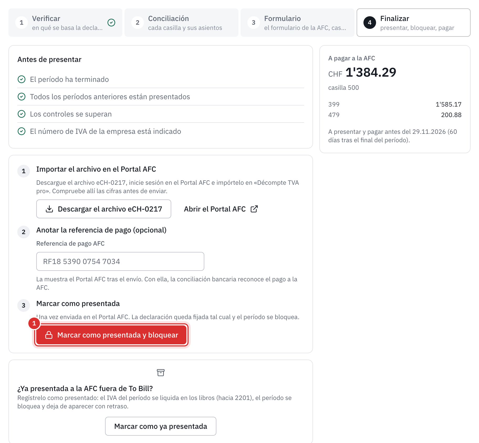
Task: Click the download icon beside eCH-0217 file
Action: [x=49, y=209]
